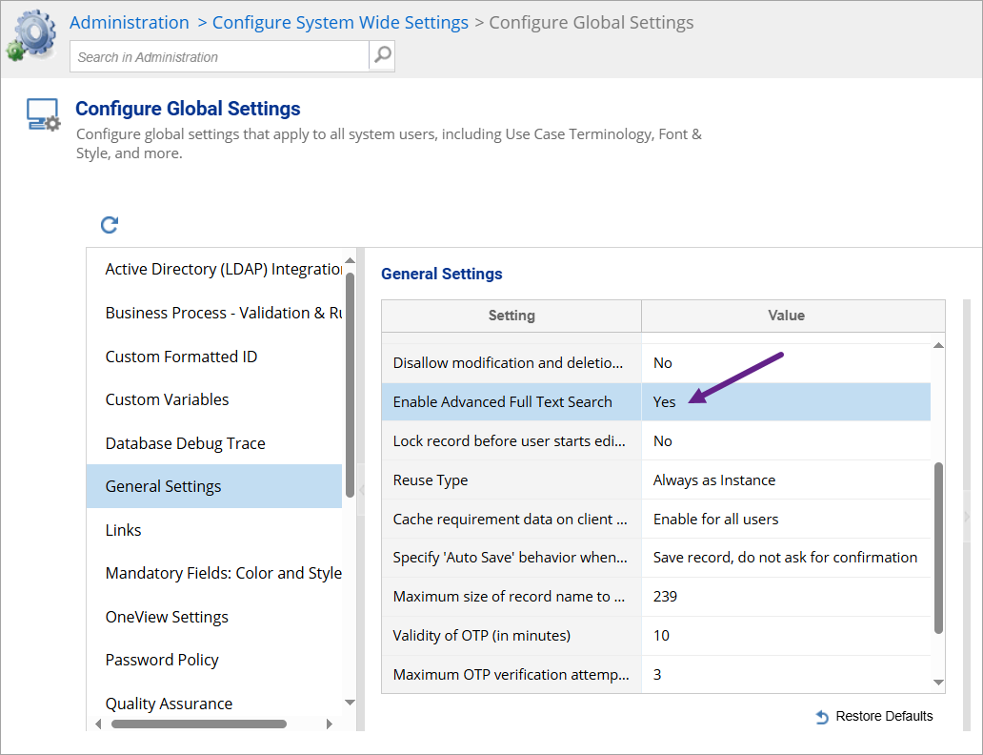This screenshot has height=755, width=983.
Task: Click the refresh icon above settings list
Action: [x=110, y=225]
